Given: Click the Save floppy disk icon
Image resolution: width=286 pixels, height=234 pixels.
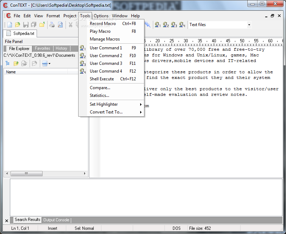Looking at the screenshot, I should tap(26, 25).
